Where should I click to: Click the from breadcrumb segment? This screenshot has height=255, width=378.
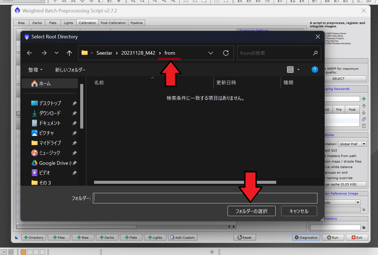[x=170, y=53]
